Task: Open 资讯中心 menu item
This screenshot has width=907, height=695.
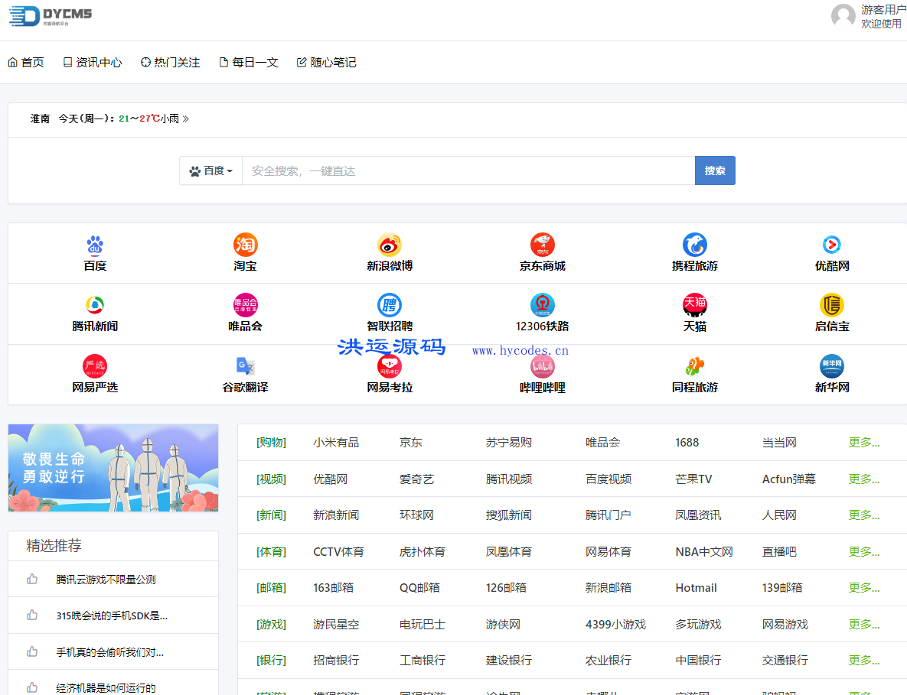Action: coord(93,63)
